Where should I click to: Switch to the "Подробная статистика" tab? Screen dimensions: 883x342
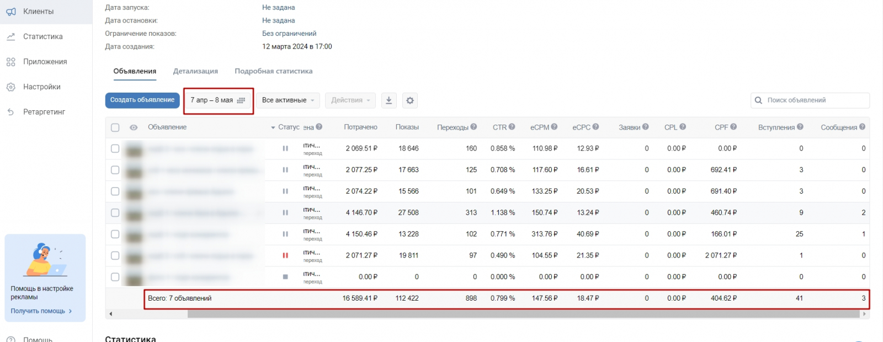[273, 71]
